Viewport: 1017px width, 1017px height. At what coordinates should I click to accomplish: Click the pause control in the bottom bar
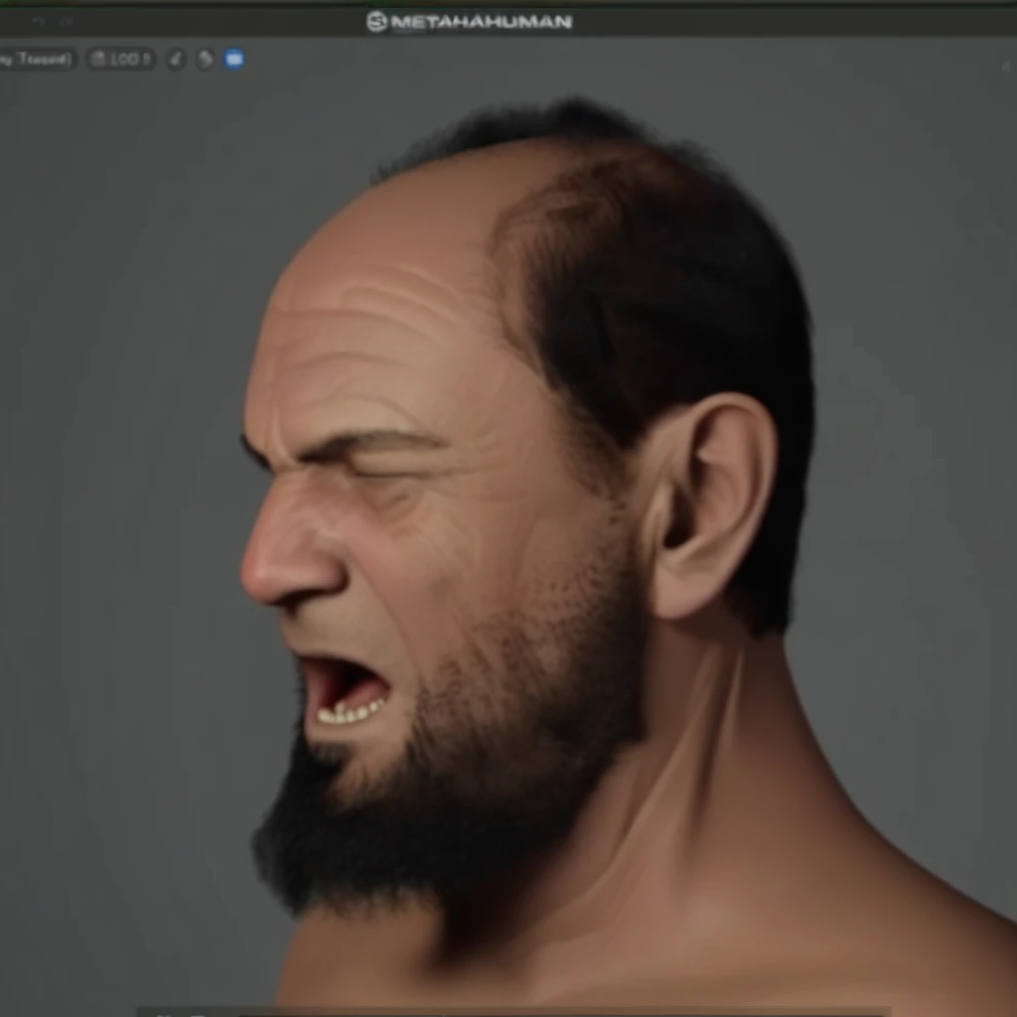point(162,1014)
